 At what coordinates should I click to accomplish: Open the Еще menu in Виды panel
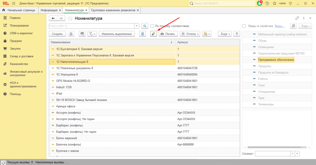pyautogui.click(x=306, y=26)
